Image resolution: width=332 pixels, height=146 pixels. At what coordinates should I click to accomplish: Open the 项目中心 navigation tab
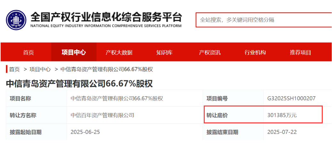pos(74,52)
